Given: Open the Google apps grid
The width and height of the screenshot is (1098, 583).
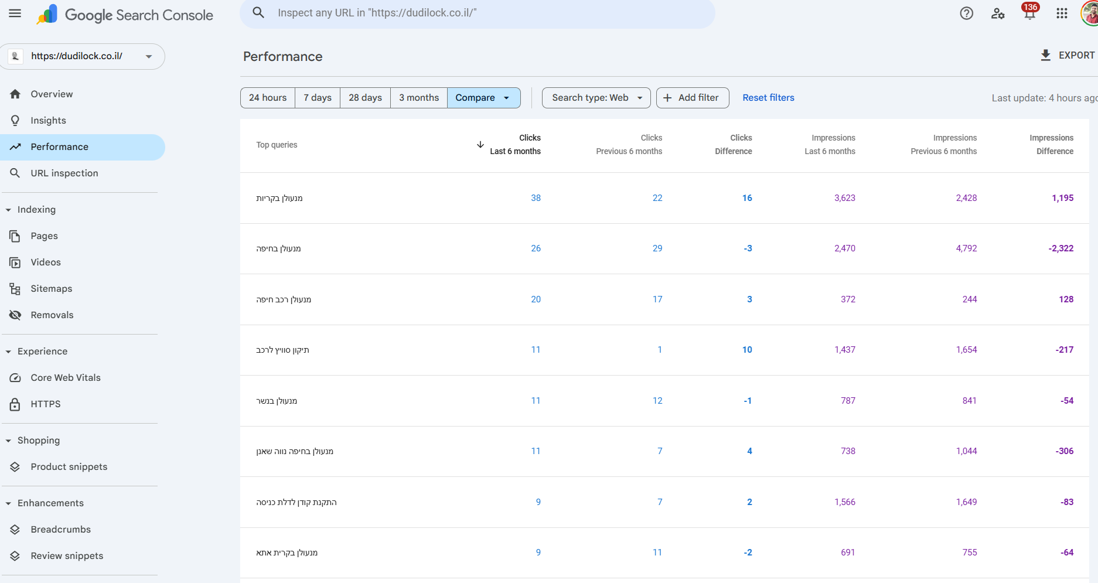Looking at the screenshot, I should coord(1062,13).
